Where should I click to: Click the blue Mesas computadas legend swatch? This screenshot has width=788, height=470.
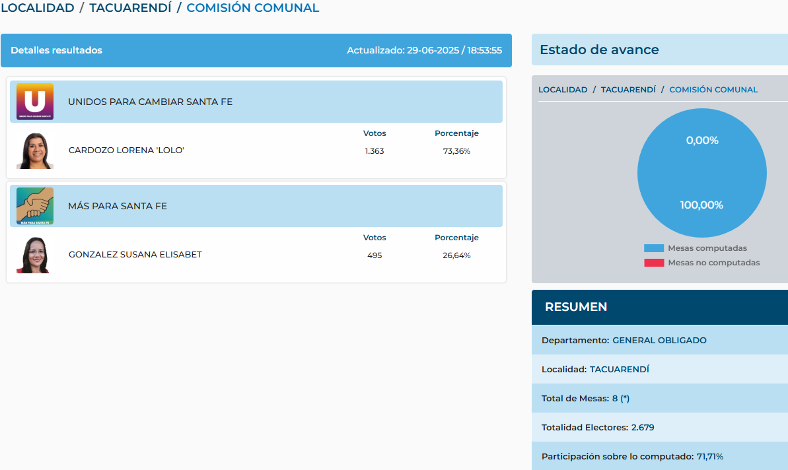[653, 248]
